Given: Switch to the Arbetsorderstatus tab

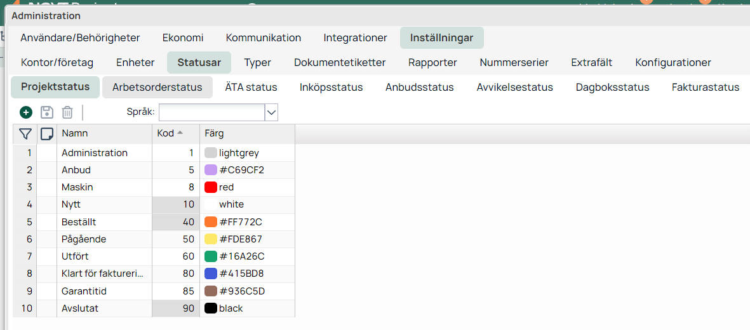Looking at the screenshot, I should coord(157,88).
